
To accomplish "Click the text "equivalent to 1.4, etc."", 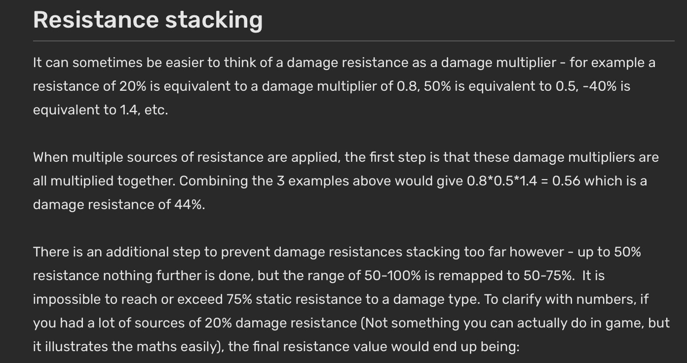I will (x=101, y=110).
